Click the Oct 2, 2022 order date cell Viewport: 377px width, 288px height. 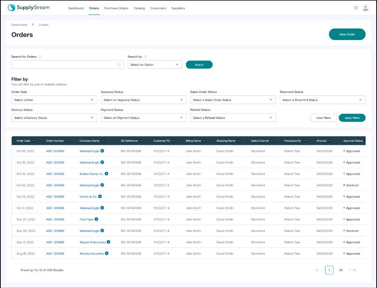click(25, 208)
